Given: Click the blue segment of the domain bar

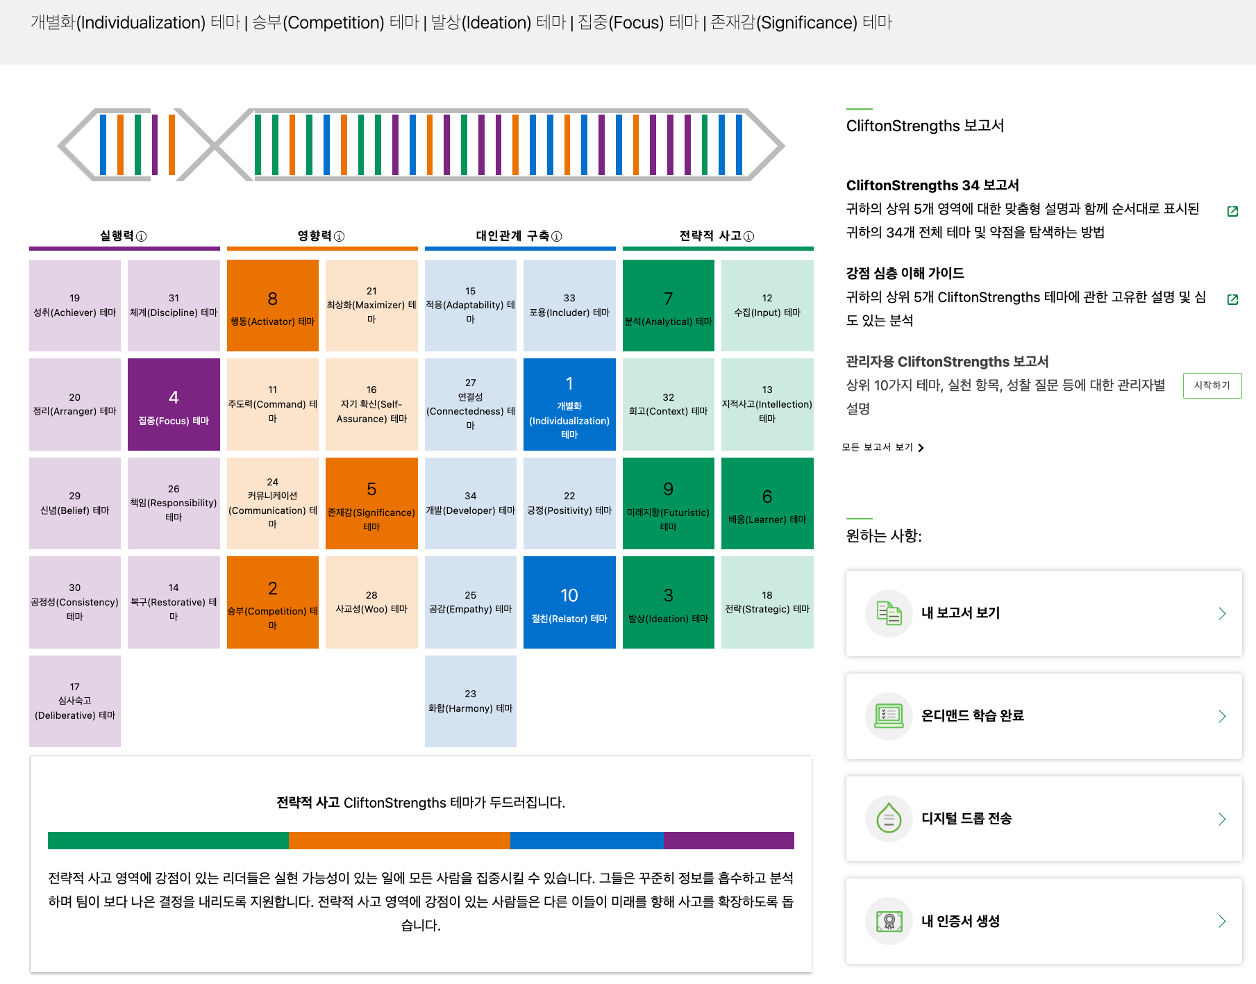Looking at the screenshot, I should tap(587, 840).
